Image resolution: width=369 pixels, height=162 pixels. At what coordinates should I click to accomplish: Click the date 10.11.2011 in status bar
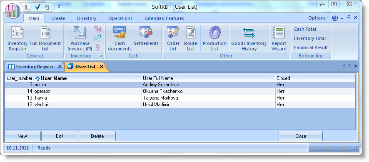(x=17, y=148)
